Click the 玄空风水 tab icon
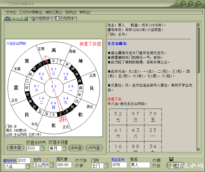The height and width of the screenshot is (172, 205). pos(8,19)
